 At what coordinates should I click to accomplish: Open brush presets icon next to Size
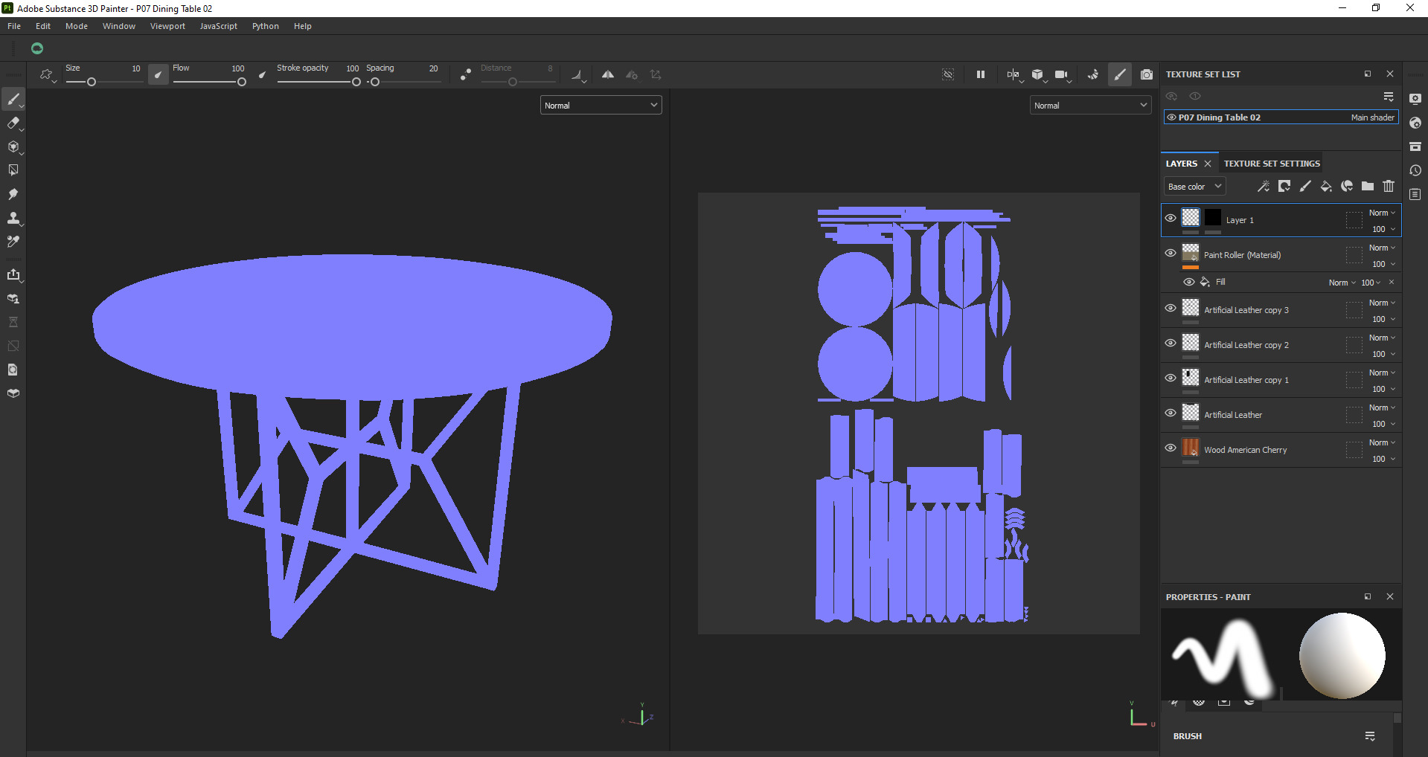click(47, 74)
